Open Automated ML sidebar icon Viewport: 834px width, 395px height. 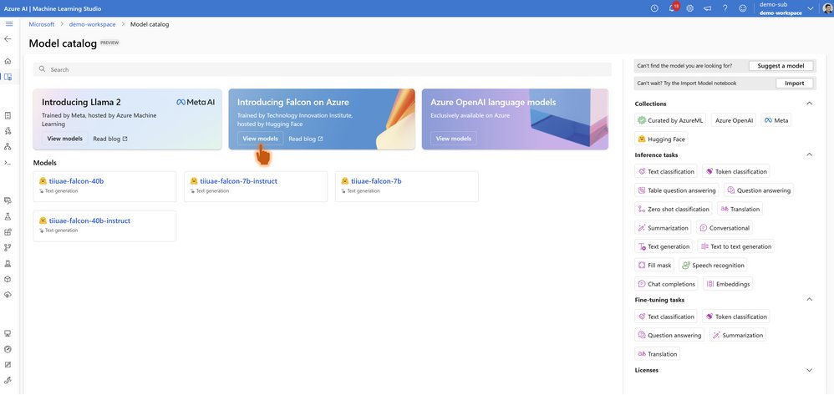pos(8,131)
